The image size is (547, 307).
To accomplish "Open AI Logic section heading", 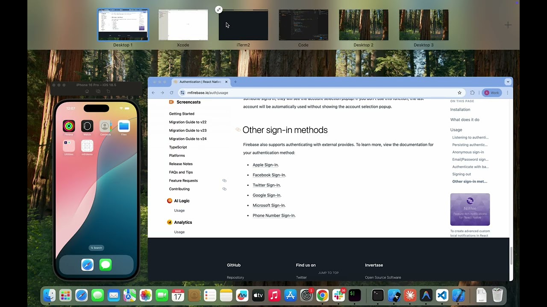I will (182, 201).
